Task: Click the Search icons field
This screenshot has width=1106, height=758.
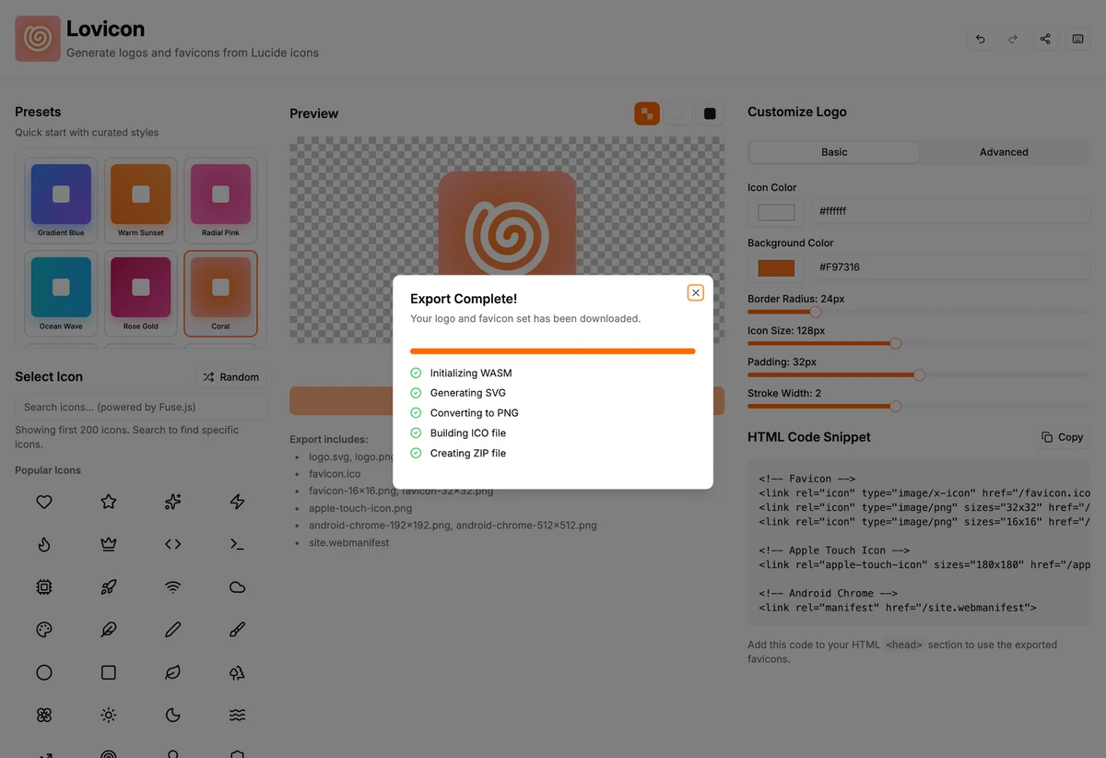Action: 141,407
